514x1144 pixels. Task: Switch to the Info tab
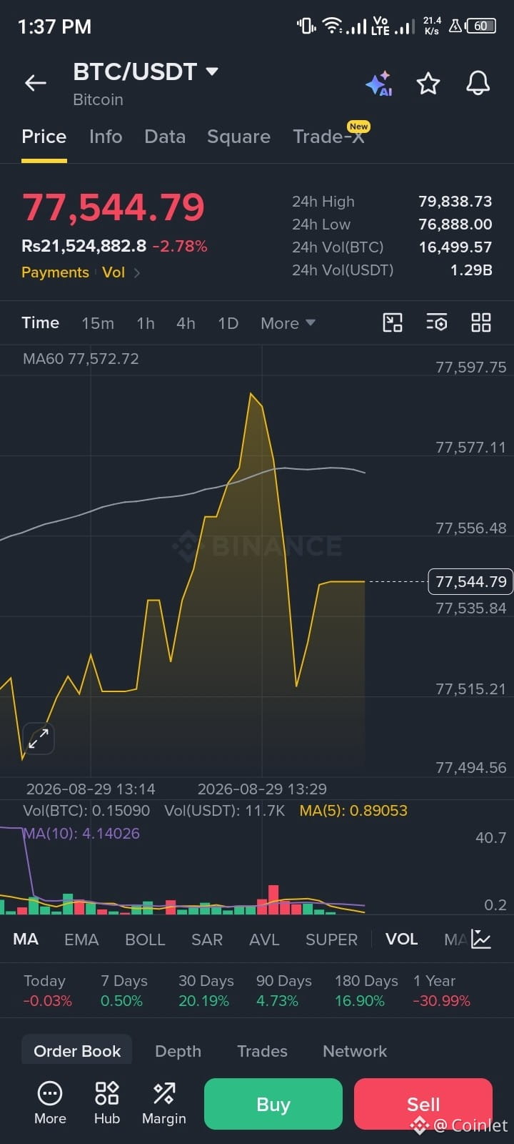click(106, 137)
